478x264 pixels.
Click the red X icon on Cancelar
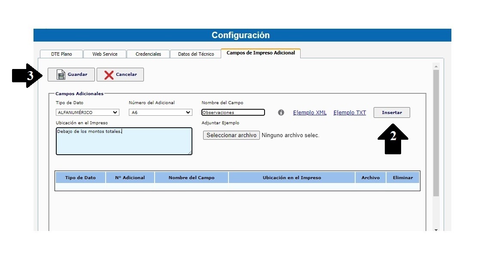(x=109, y=74)
